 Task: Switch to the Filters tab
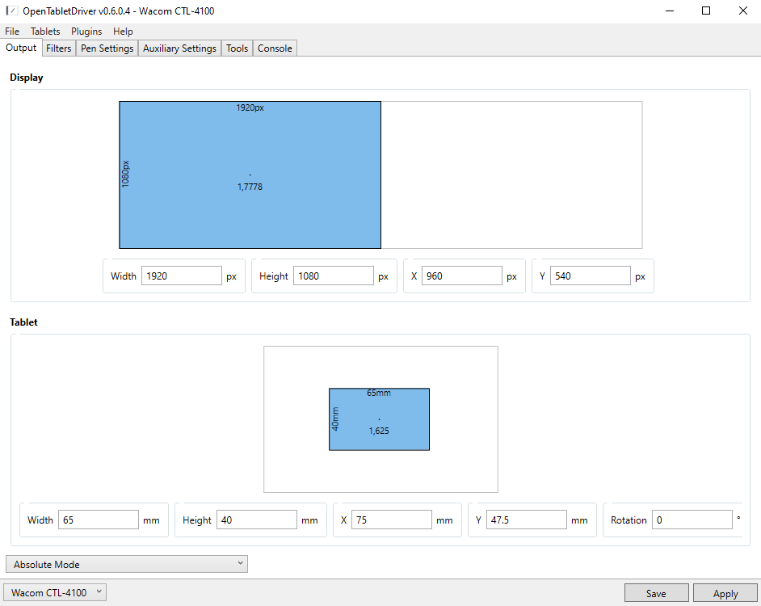[x=59, y=48]
